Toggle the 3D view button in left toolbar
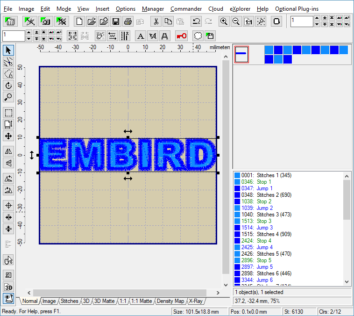Viewport: 354px width, 316px height. pos(8,287)
